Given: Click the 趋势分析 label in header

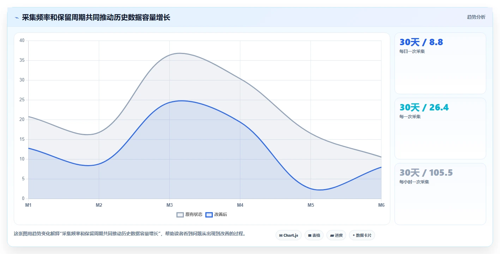Looking at the screenshot, I should (x=476, y=17).
